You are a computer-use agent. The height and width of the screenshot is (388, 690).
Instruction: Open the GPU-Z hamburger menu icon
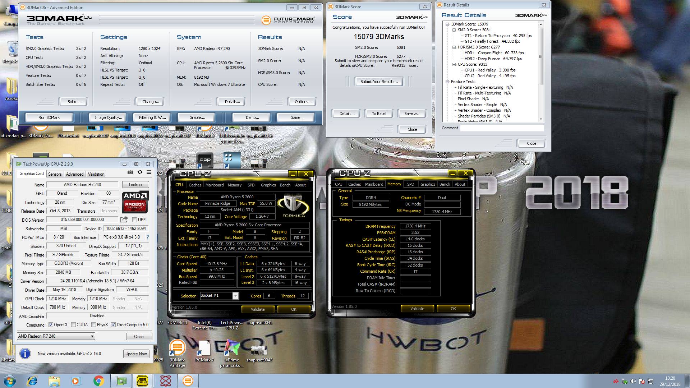point(149,172)
